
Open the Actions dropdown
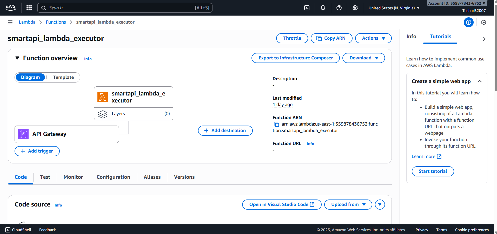click(373, 38)
